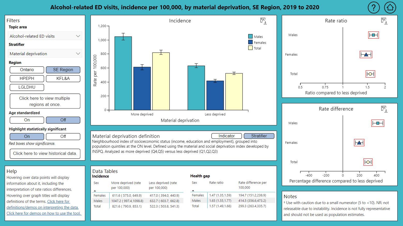
Task: Switch definition to Indicator tab
Action: [226, 136]
